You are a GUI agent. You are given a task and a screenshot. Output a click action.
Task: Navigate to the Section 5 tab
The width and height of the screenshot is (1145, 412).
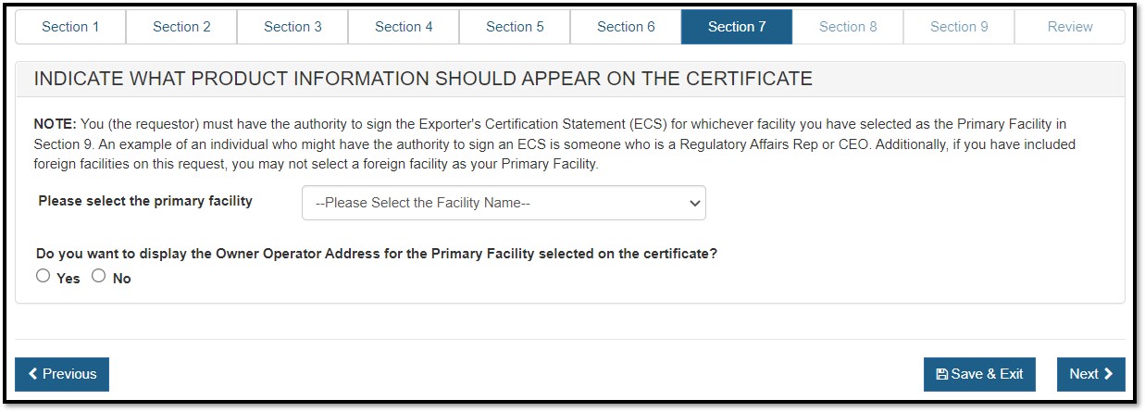point(515,27)
